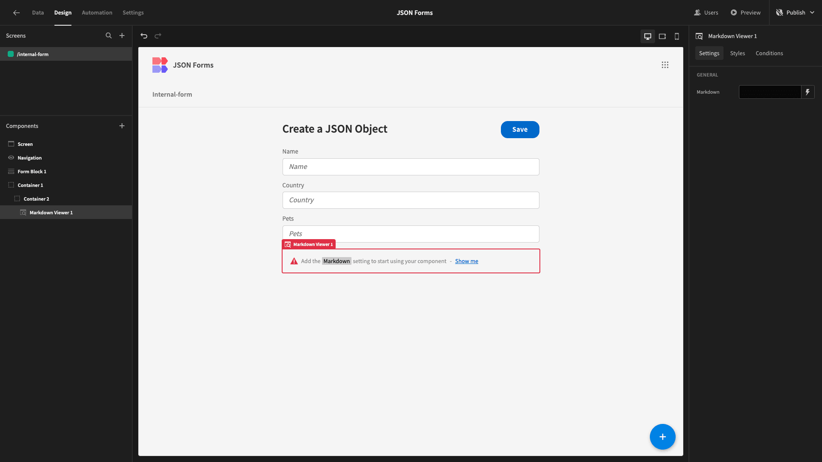Open the Data tab
Viewport: 822px width, 462px height.
[x=38, y=13]
